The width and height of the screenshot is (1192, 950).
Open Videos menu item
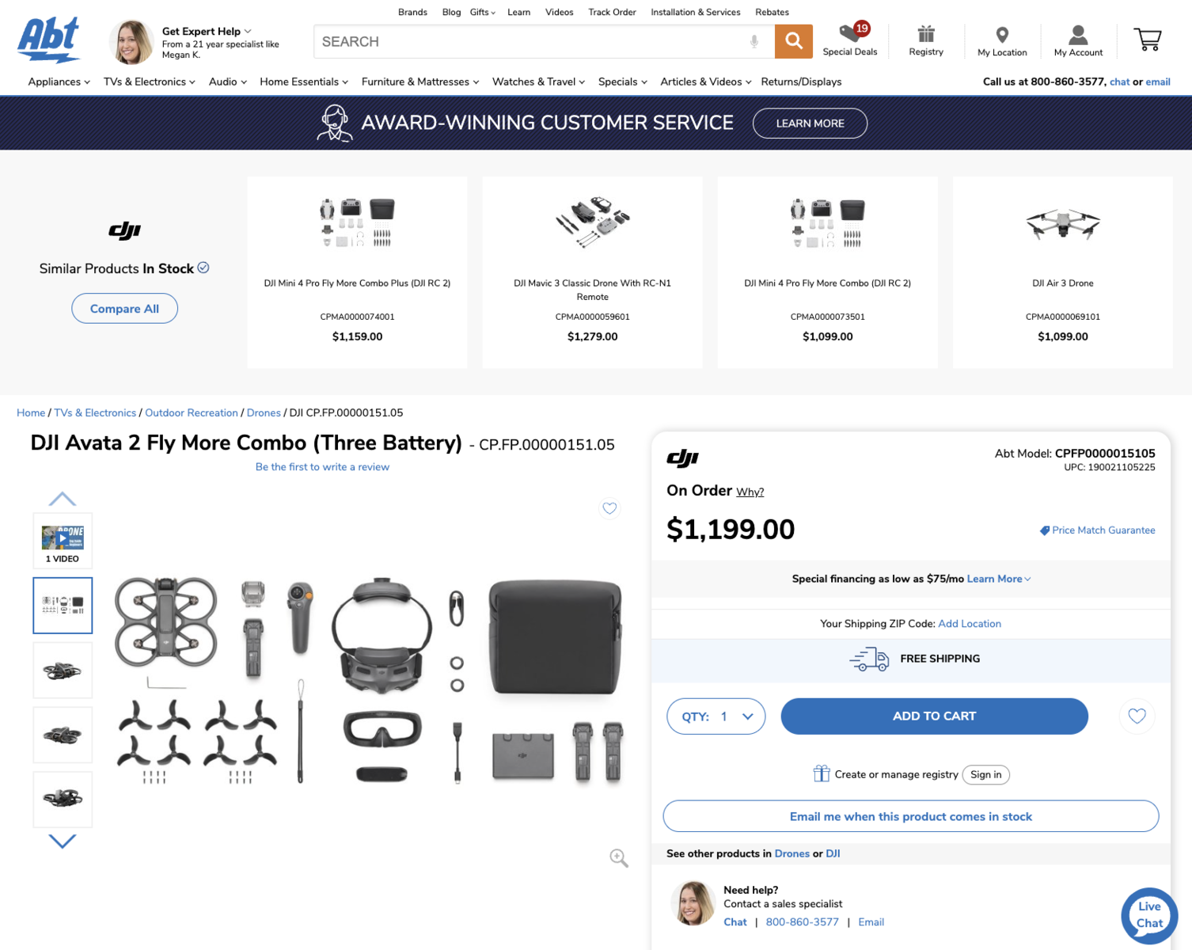(x=559, y=13)
